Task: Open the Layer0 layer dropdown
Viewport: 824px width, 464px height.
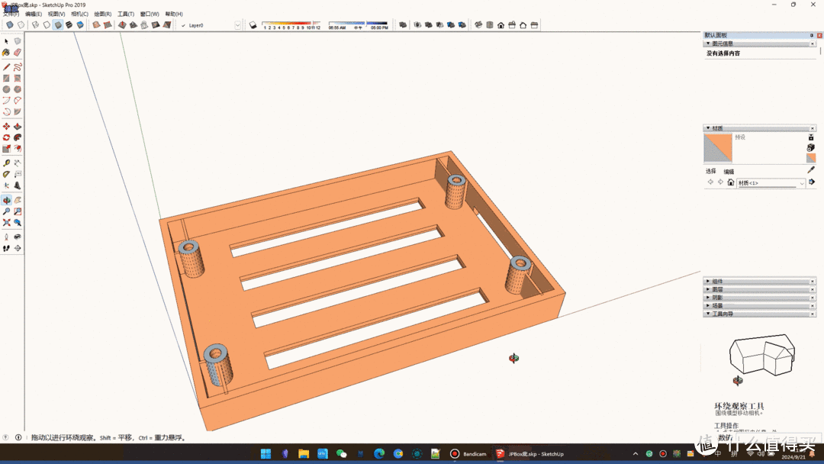Action: pyautogui.click(x=237, y=25)
